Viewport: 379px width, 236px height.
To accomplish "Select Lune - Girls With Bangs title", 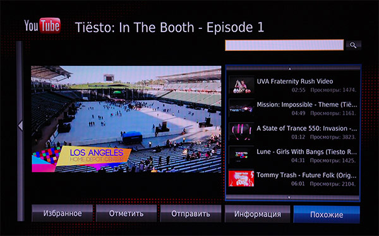I will point(306,152).
